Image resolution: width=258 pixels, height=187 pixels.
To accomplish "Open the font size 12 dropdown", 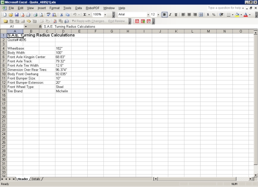I will [158, 15].
